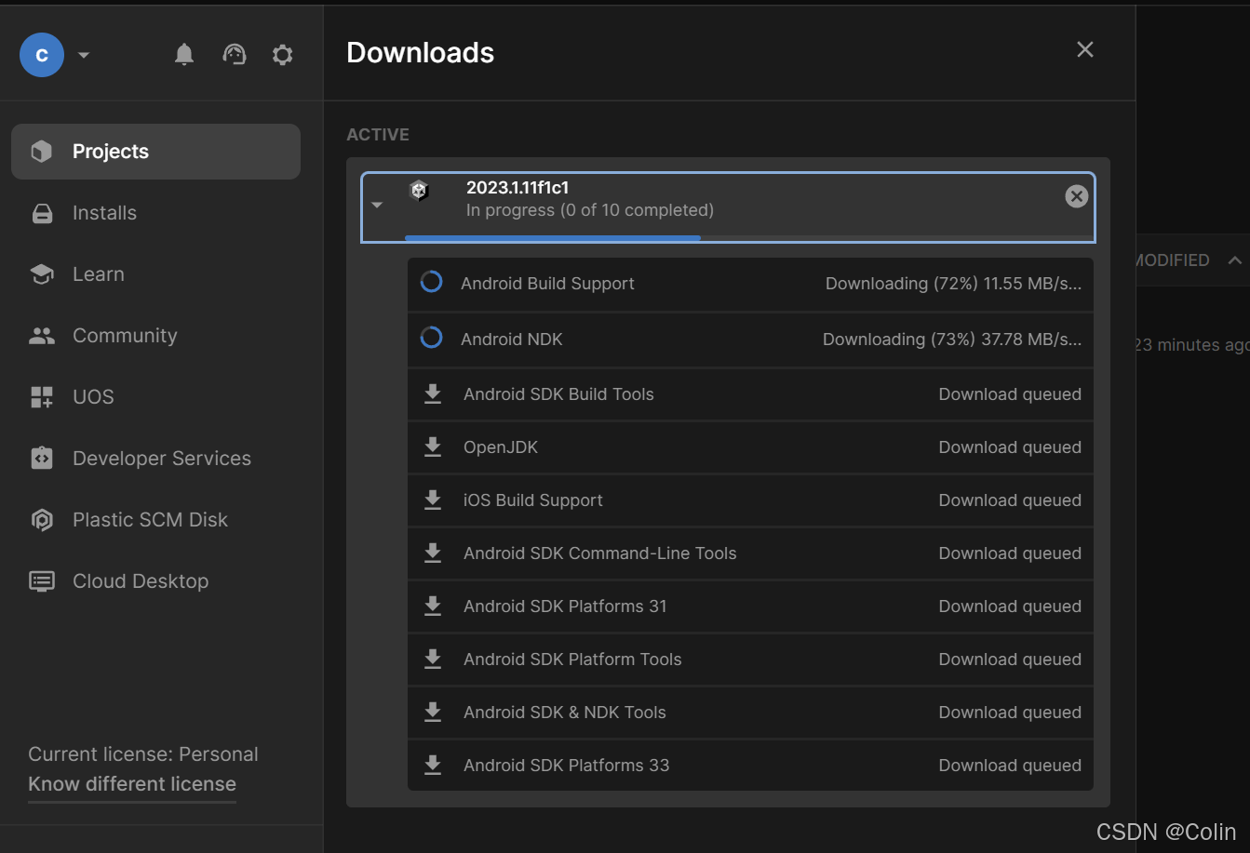This screenshot has height=853, width=1250.
Task: Click the Unity editor icon beside 2023.1.11f1c1
Action: [420, 191]
